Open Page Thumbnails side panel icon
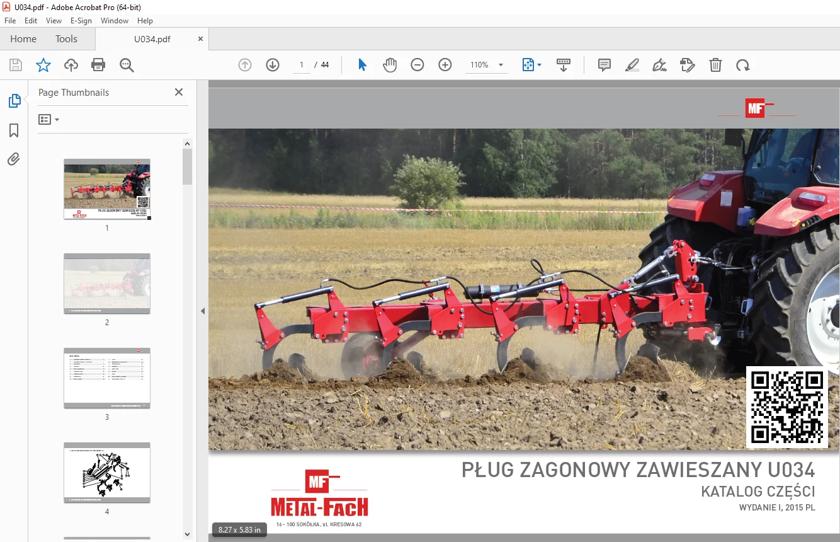840x542 pixels. 14,101
